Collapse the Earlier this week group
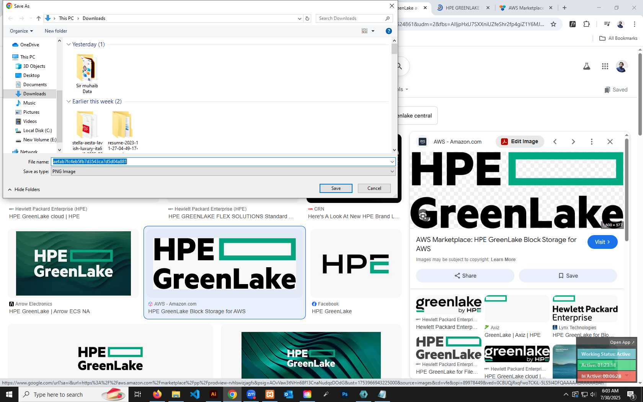 tap(69, 101)
